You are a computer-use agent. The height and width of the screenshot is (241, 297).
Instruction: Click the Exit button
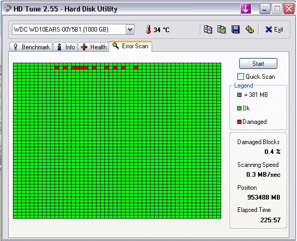(274, 30)
